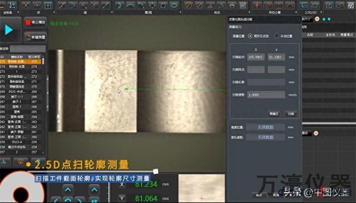Select the arc profile tolerance tool
The width and height of the screenshot is (356, 203).
click(290, 5)
